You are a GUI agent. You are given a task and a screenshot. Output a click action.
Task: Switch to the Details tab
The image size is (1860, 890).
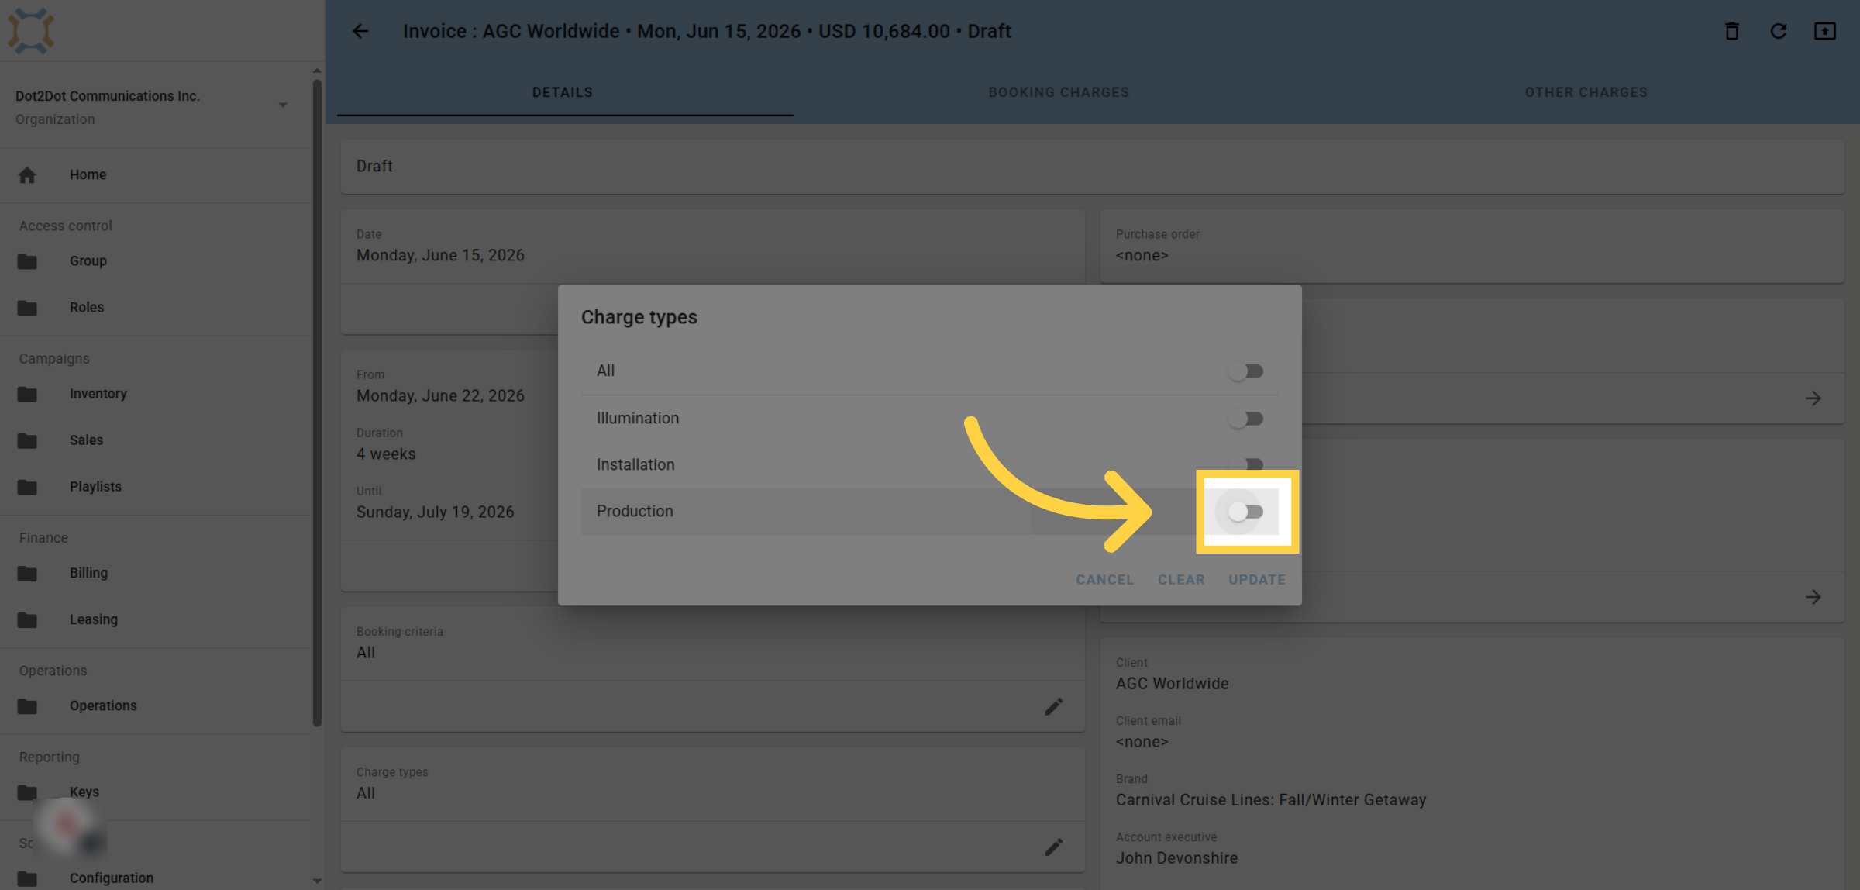pos(563,92)
